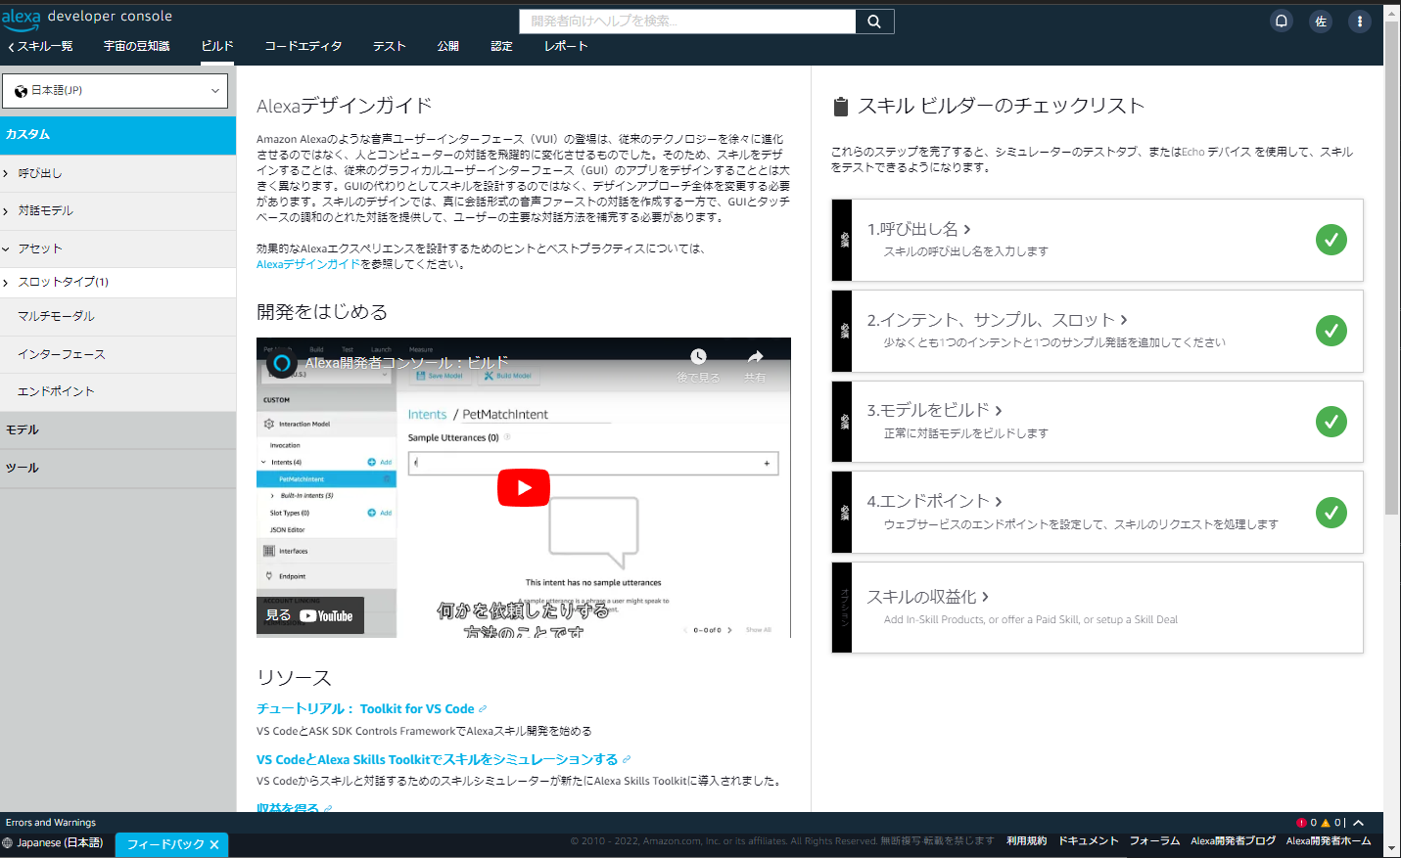Click the green checkmark for 呼び出し名 step
Screen dimensions: 1401x858
1331,240
